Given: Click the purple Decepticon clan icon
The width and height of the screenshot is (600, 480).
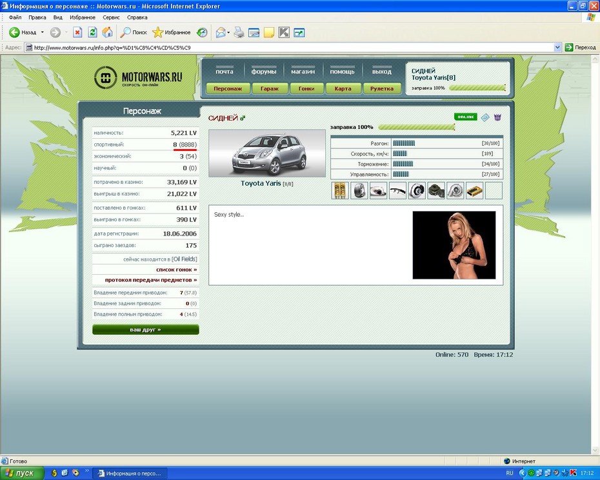Looking at the screenshot, I should pos(497,117).
